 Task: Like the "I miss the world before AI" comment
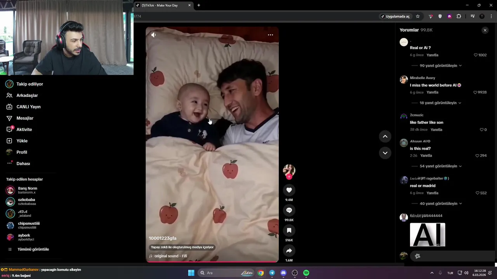(x=475, y=92)
